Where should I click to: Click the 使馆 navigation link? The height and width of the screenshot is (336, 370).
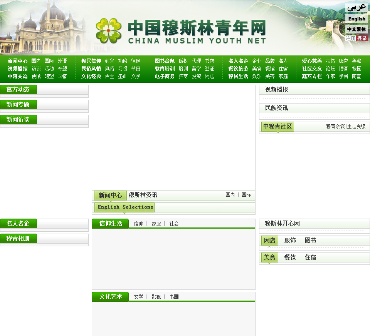(x=36, y=76)
